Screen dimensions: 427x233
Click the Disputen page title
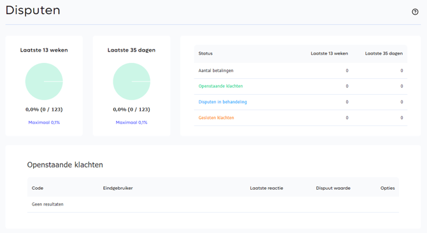pos(33,10)
